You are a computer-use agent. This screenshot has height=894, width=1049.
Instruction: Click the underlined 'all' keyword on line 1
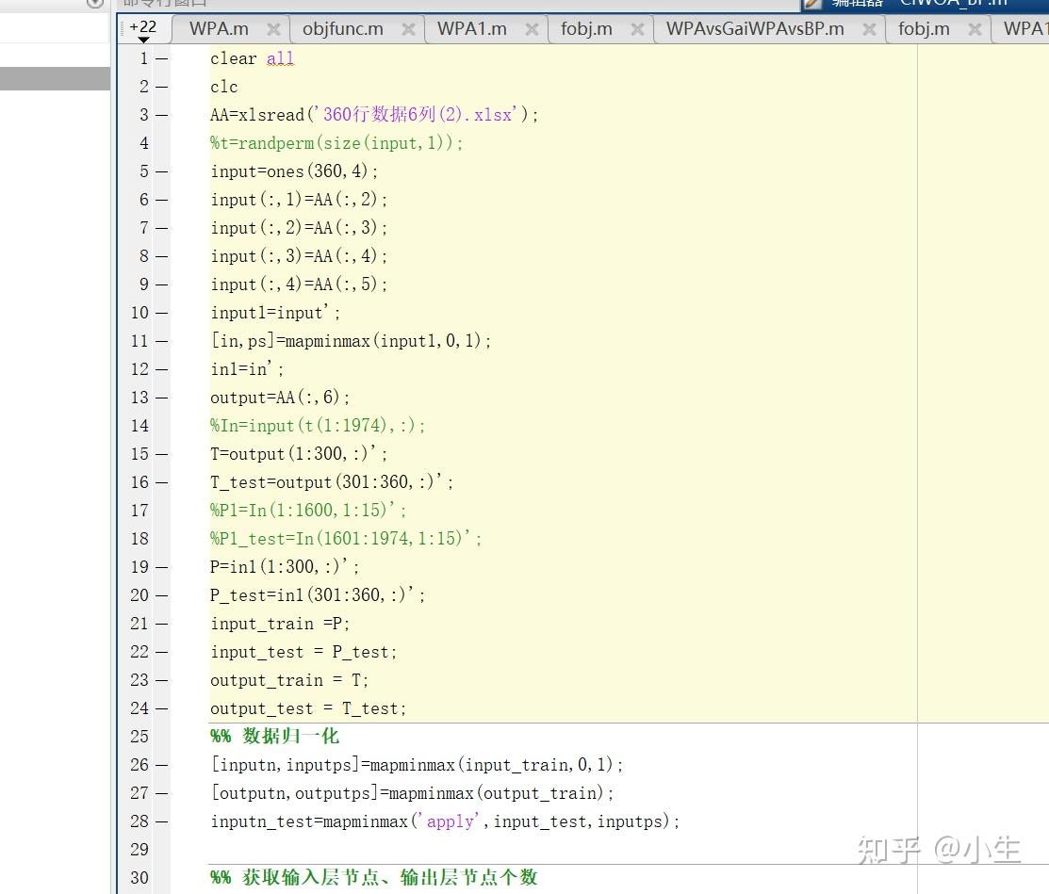280,58
